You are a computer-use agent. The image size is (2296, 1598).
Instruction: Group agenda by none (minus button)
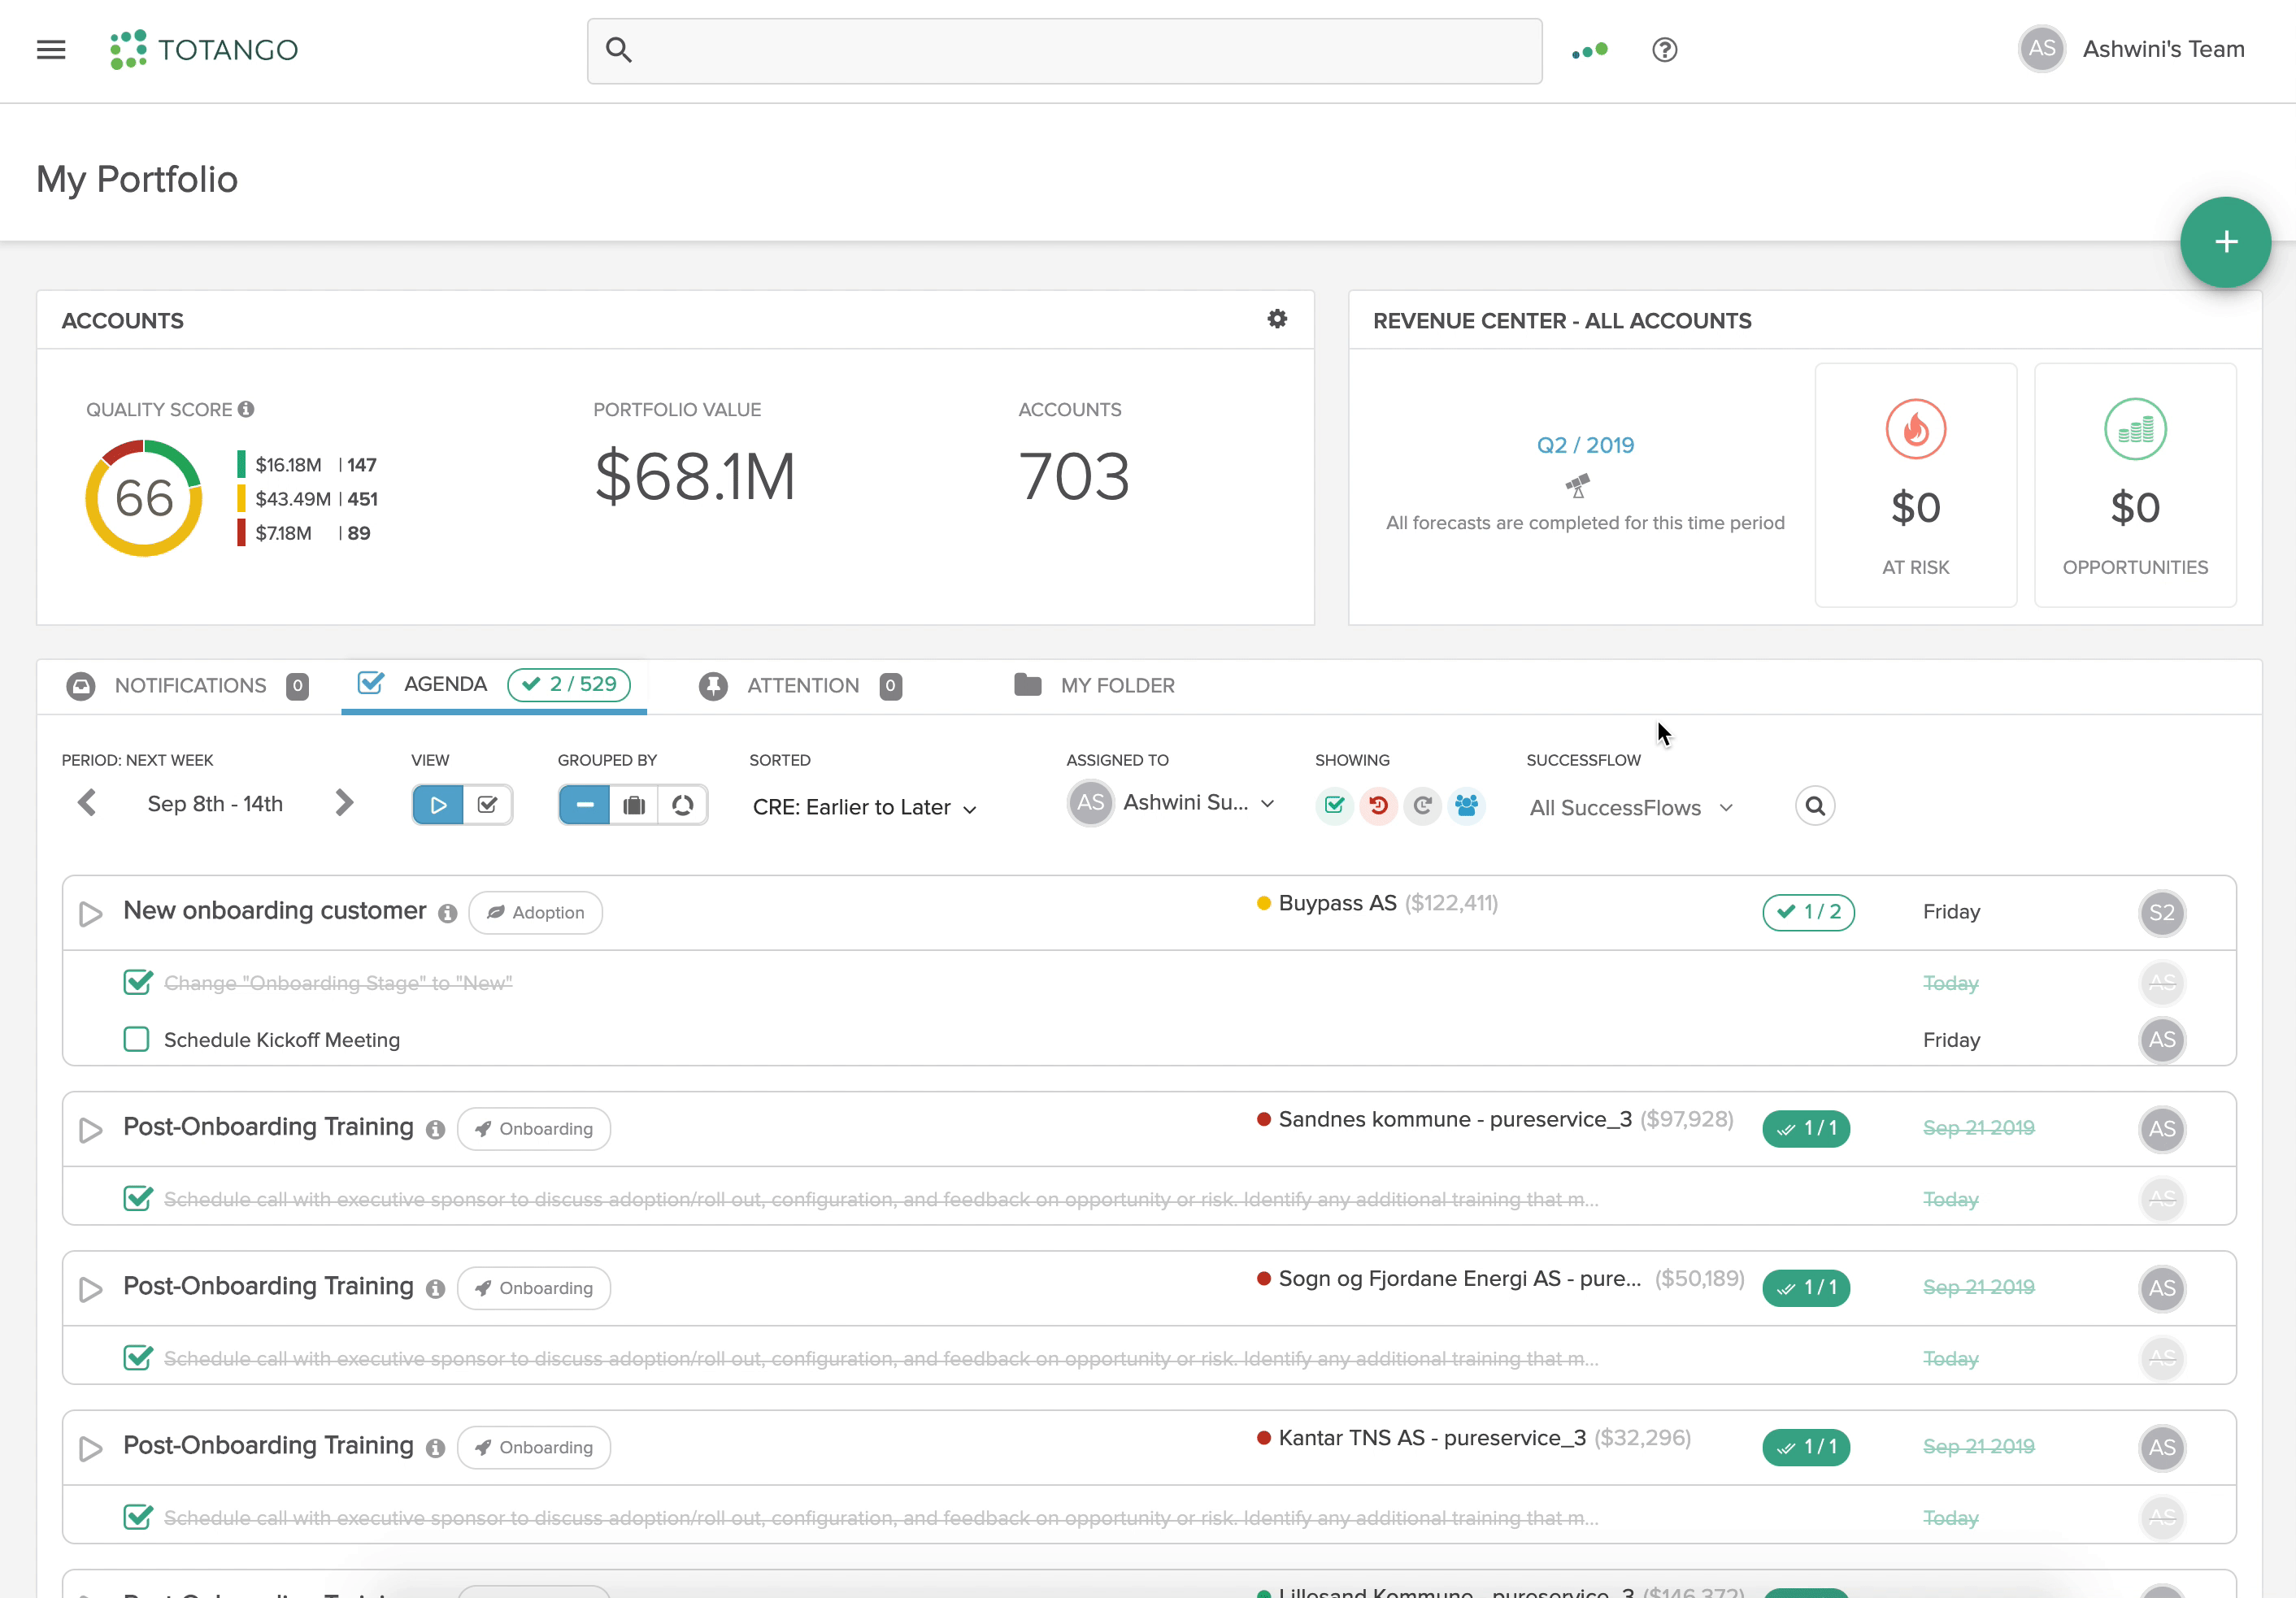pos(584,805)
